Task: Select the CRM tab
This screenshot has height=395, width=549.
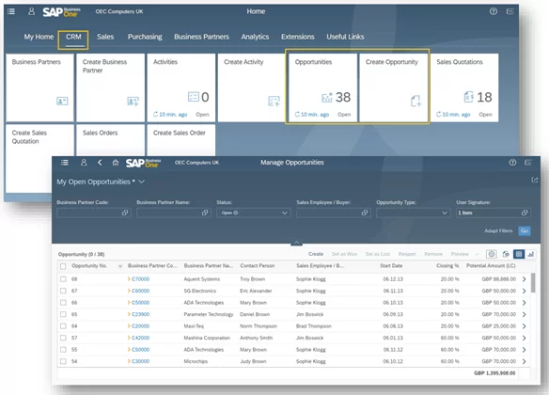Action: click(73, 37)
